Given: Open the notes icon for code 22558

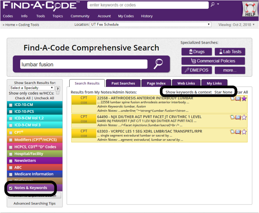Looking at the screenshot, I should [232, 99].
